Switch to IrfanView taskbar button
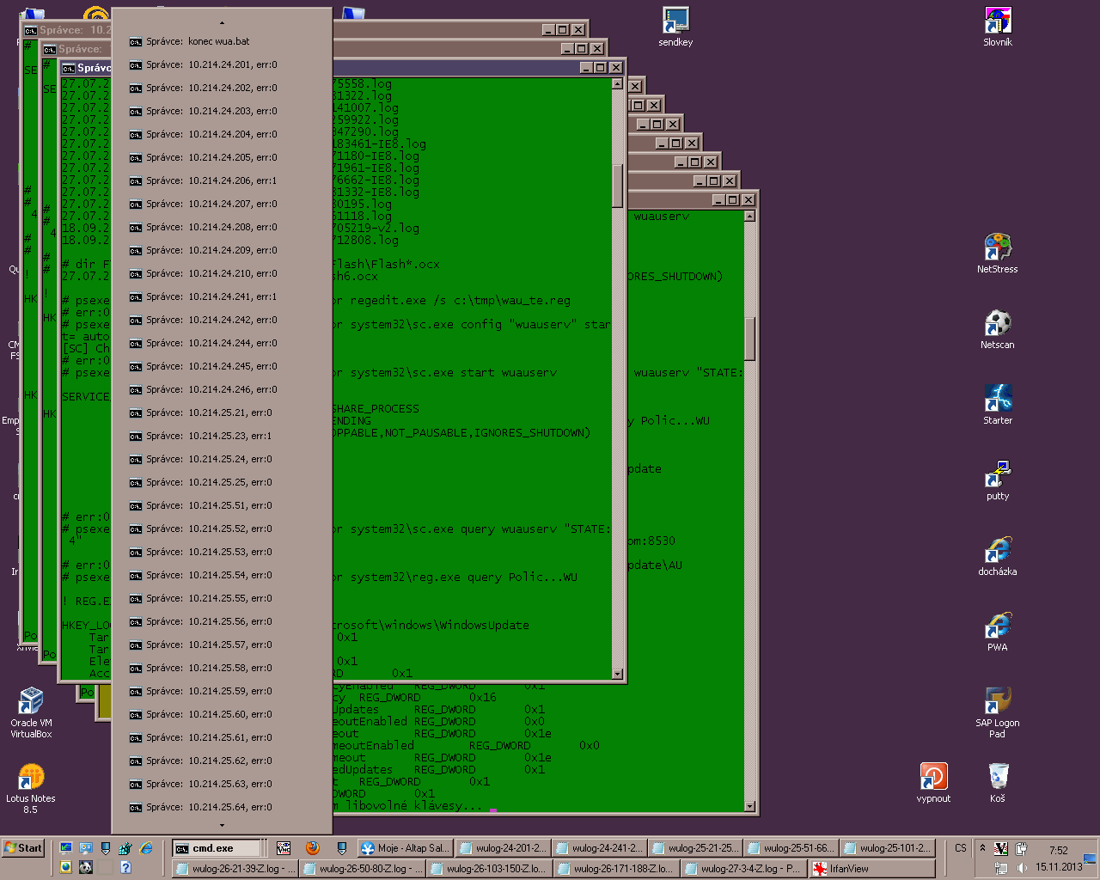Image resolution: width=1100 pixels, height=880 pixels. tap(871, 869)
